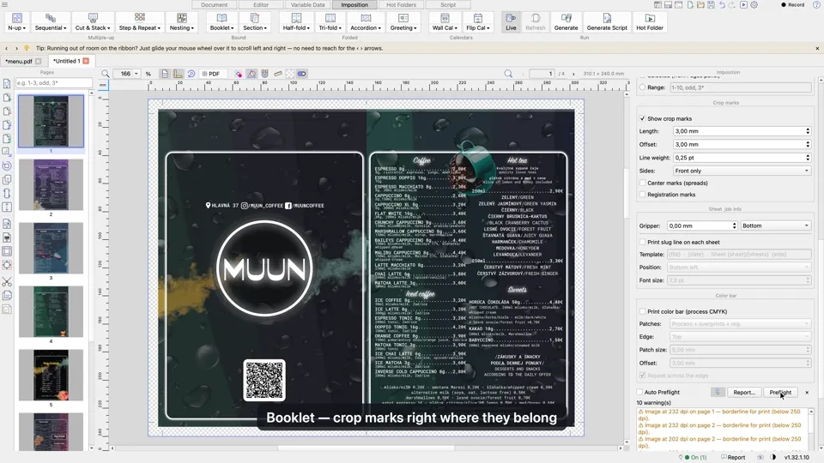Screen dimensions: 824x463
Task: Switch to the Script tab
Action: point(448,5)
